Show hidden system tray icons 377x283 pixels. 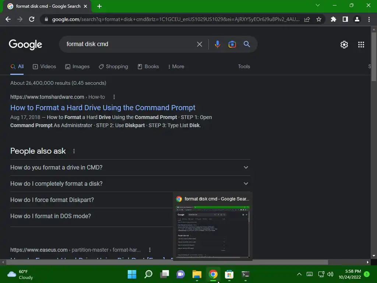[299, 274]
